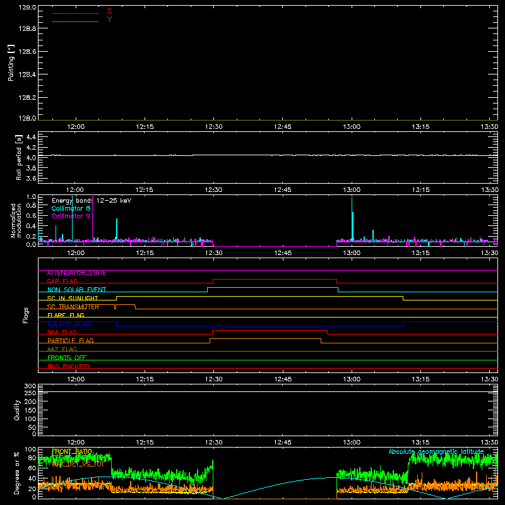Click the ECLIPSE_FLAG label
The width and height of the screenshot is (505, 505).
69,324
